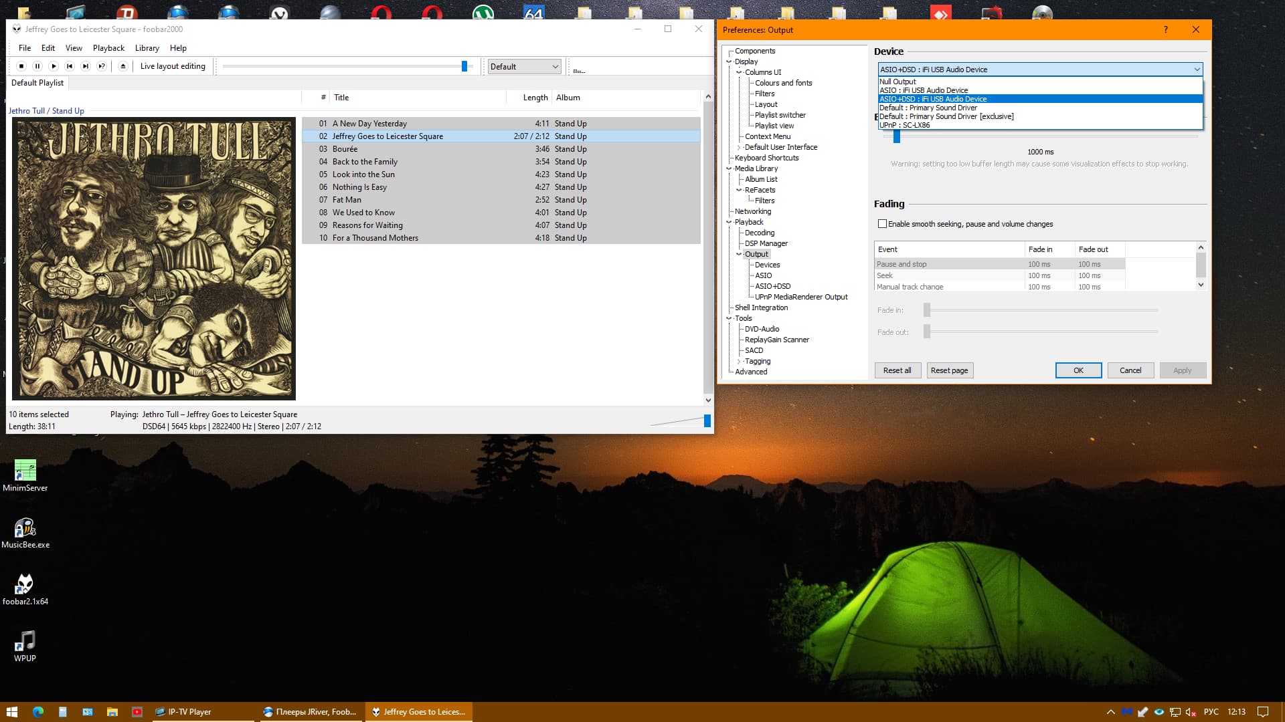Click the Reset page button
This screenshot has height=722, width=1285.
pos(949,370)
